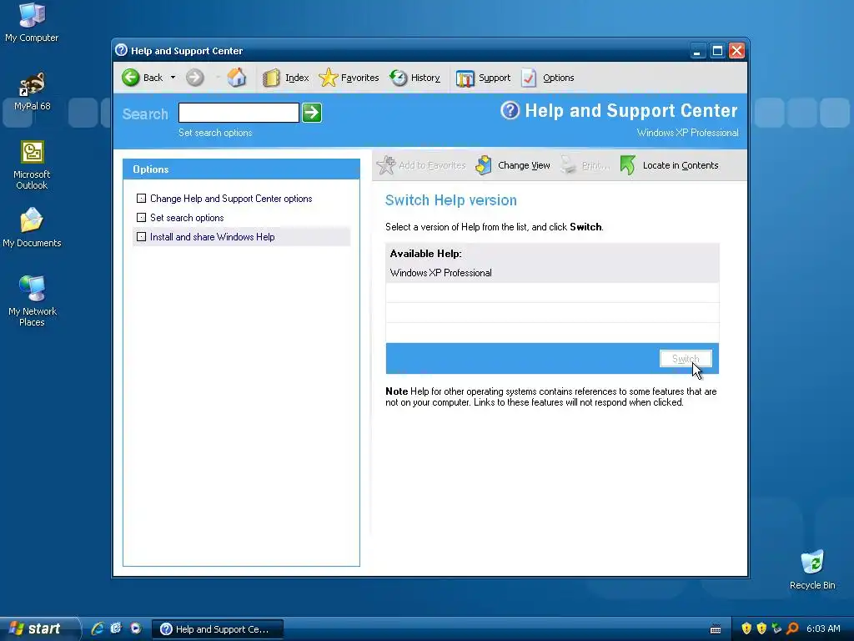Click the Outlook Express Quick Launch icon

tap(116, 628)
